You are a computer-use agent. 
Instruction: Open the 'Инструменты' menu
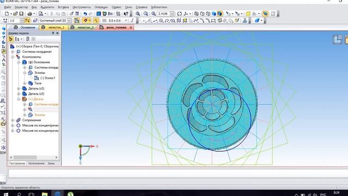click(82, 7)
